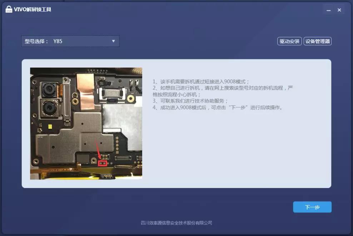Open 设备管理器 device manager
The height and width of the screenshot is (236, 353).
(317, 41)
